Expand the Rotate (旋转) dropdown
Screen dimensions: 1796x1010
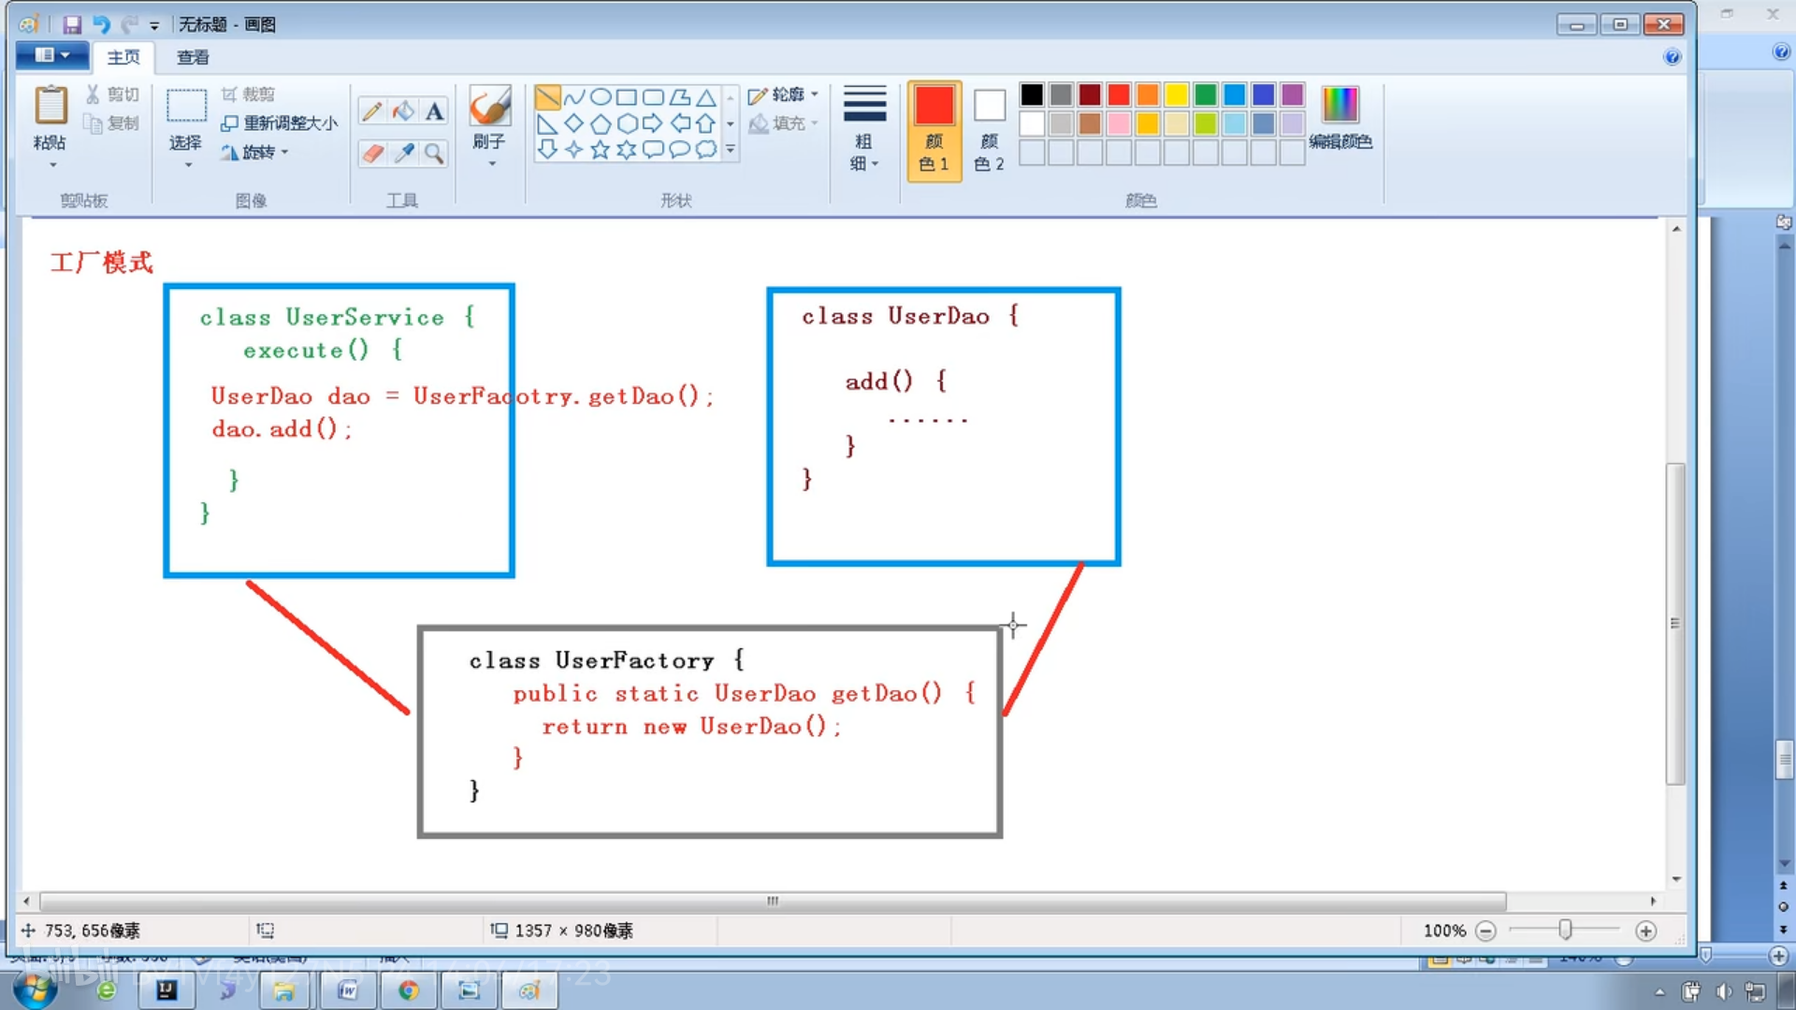255,152
